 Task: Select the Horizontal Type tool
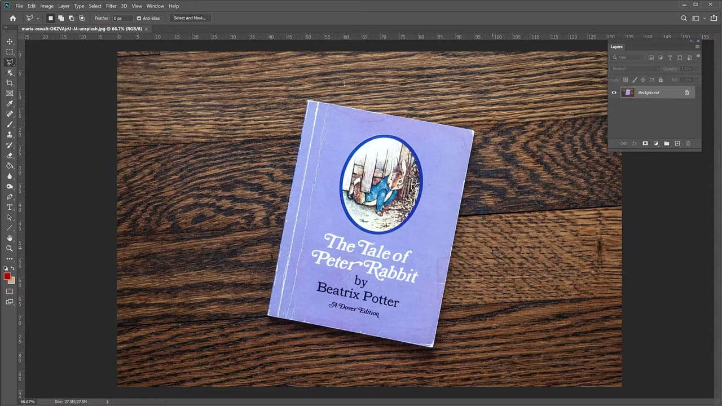(x=10, y=207)
